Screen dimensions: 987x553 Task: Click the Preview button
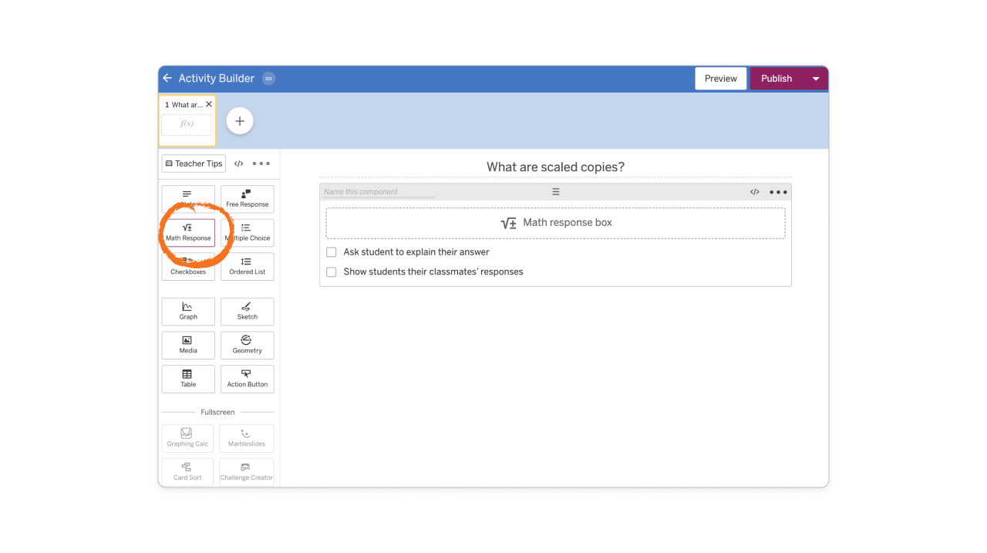(x=720, y=78)
